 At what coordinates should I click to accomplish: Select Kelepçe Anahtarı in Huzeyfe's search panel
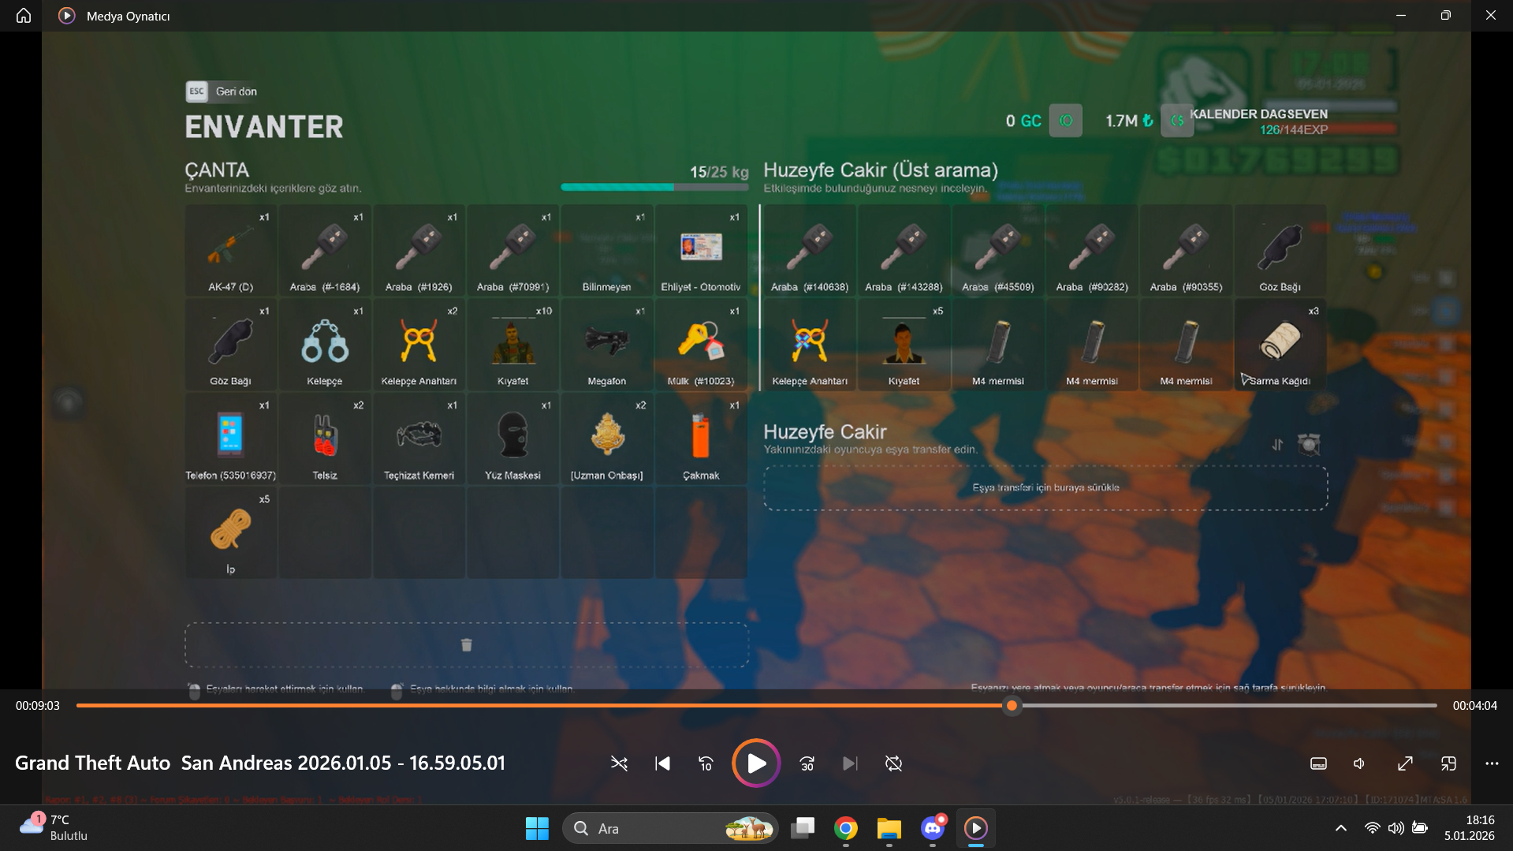tap(809, 345)
